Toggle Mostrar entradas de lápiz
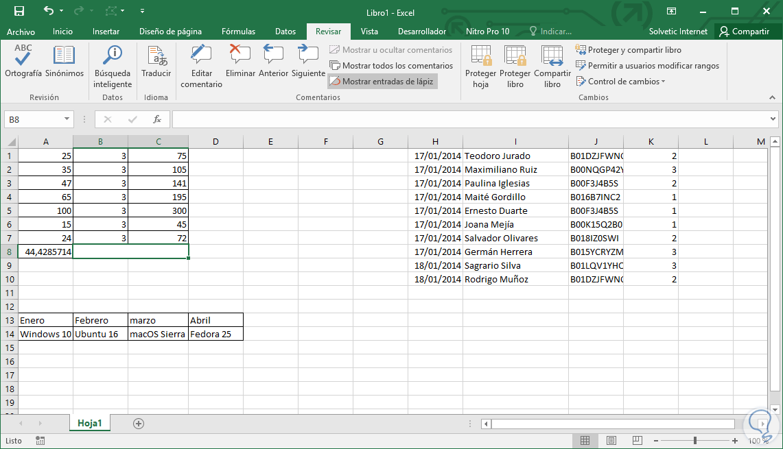The image size is (783, 449). tap(382, 82)
